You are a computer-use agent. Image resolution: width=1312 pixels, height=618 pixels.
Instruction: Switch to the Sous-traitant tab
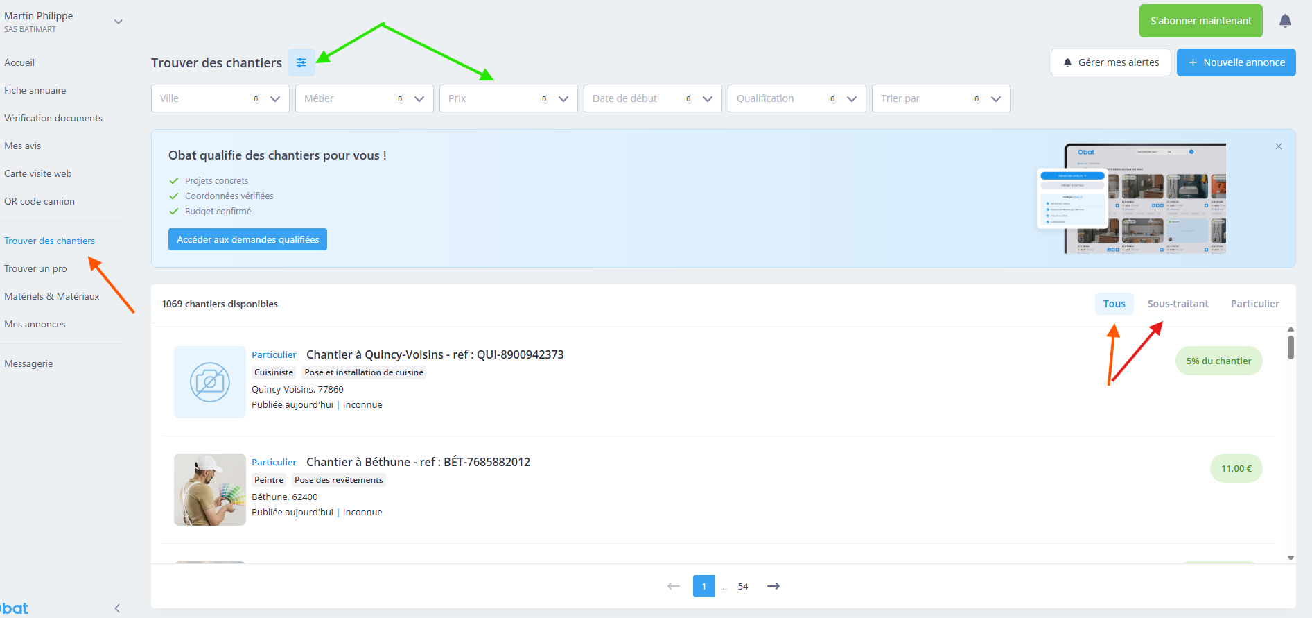(1178, 304)
